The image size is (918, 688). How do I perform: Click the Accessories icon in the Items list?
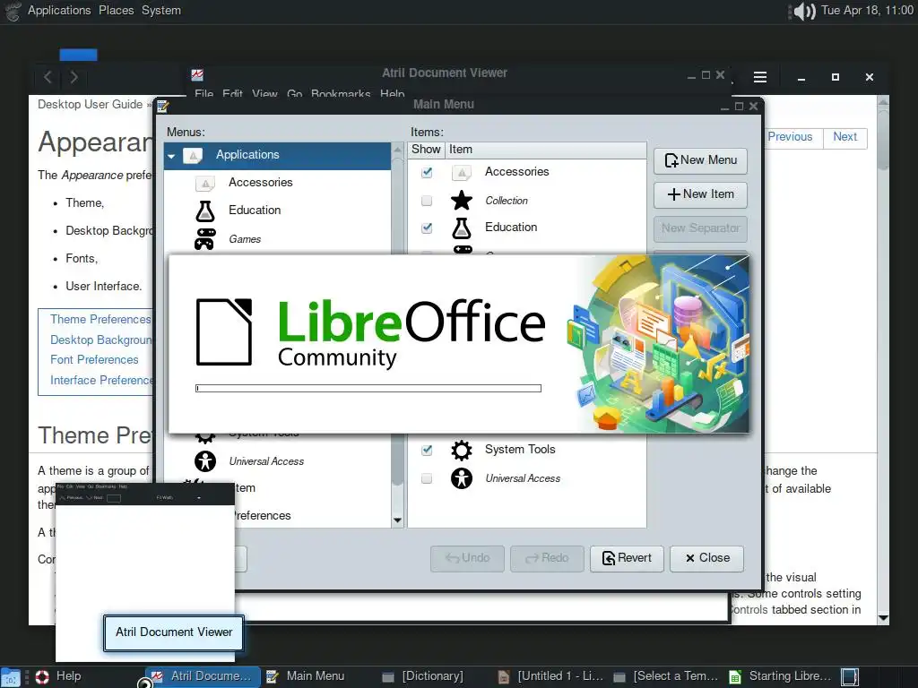point(462,172)
